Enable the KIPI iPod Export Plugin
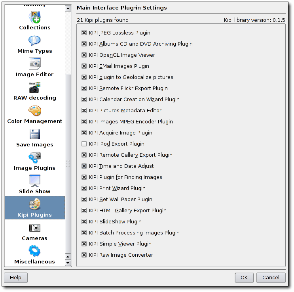 coord(84,144)
